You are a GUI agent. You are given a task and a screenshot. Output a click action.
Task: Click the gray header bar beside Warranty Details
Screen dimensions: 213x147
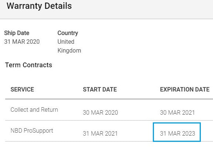pos(142,9)
